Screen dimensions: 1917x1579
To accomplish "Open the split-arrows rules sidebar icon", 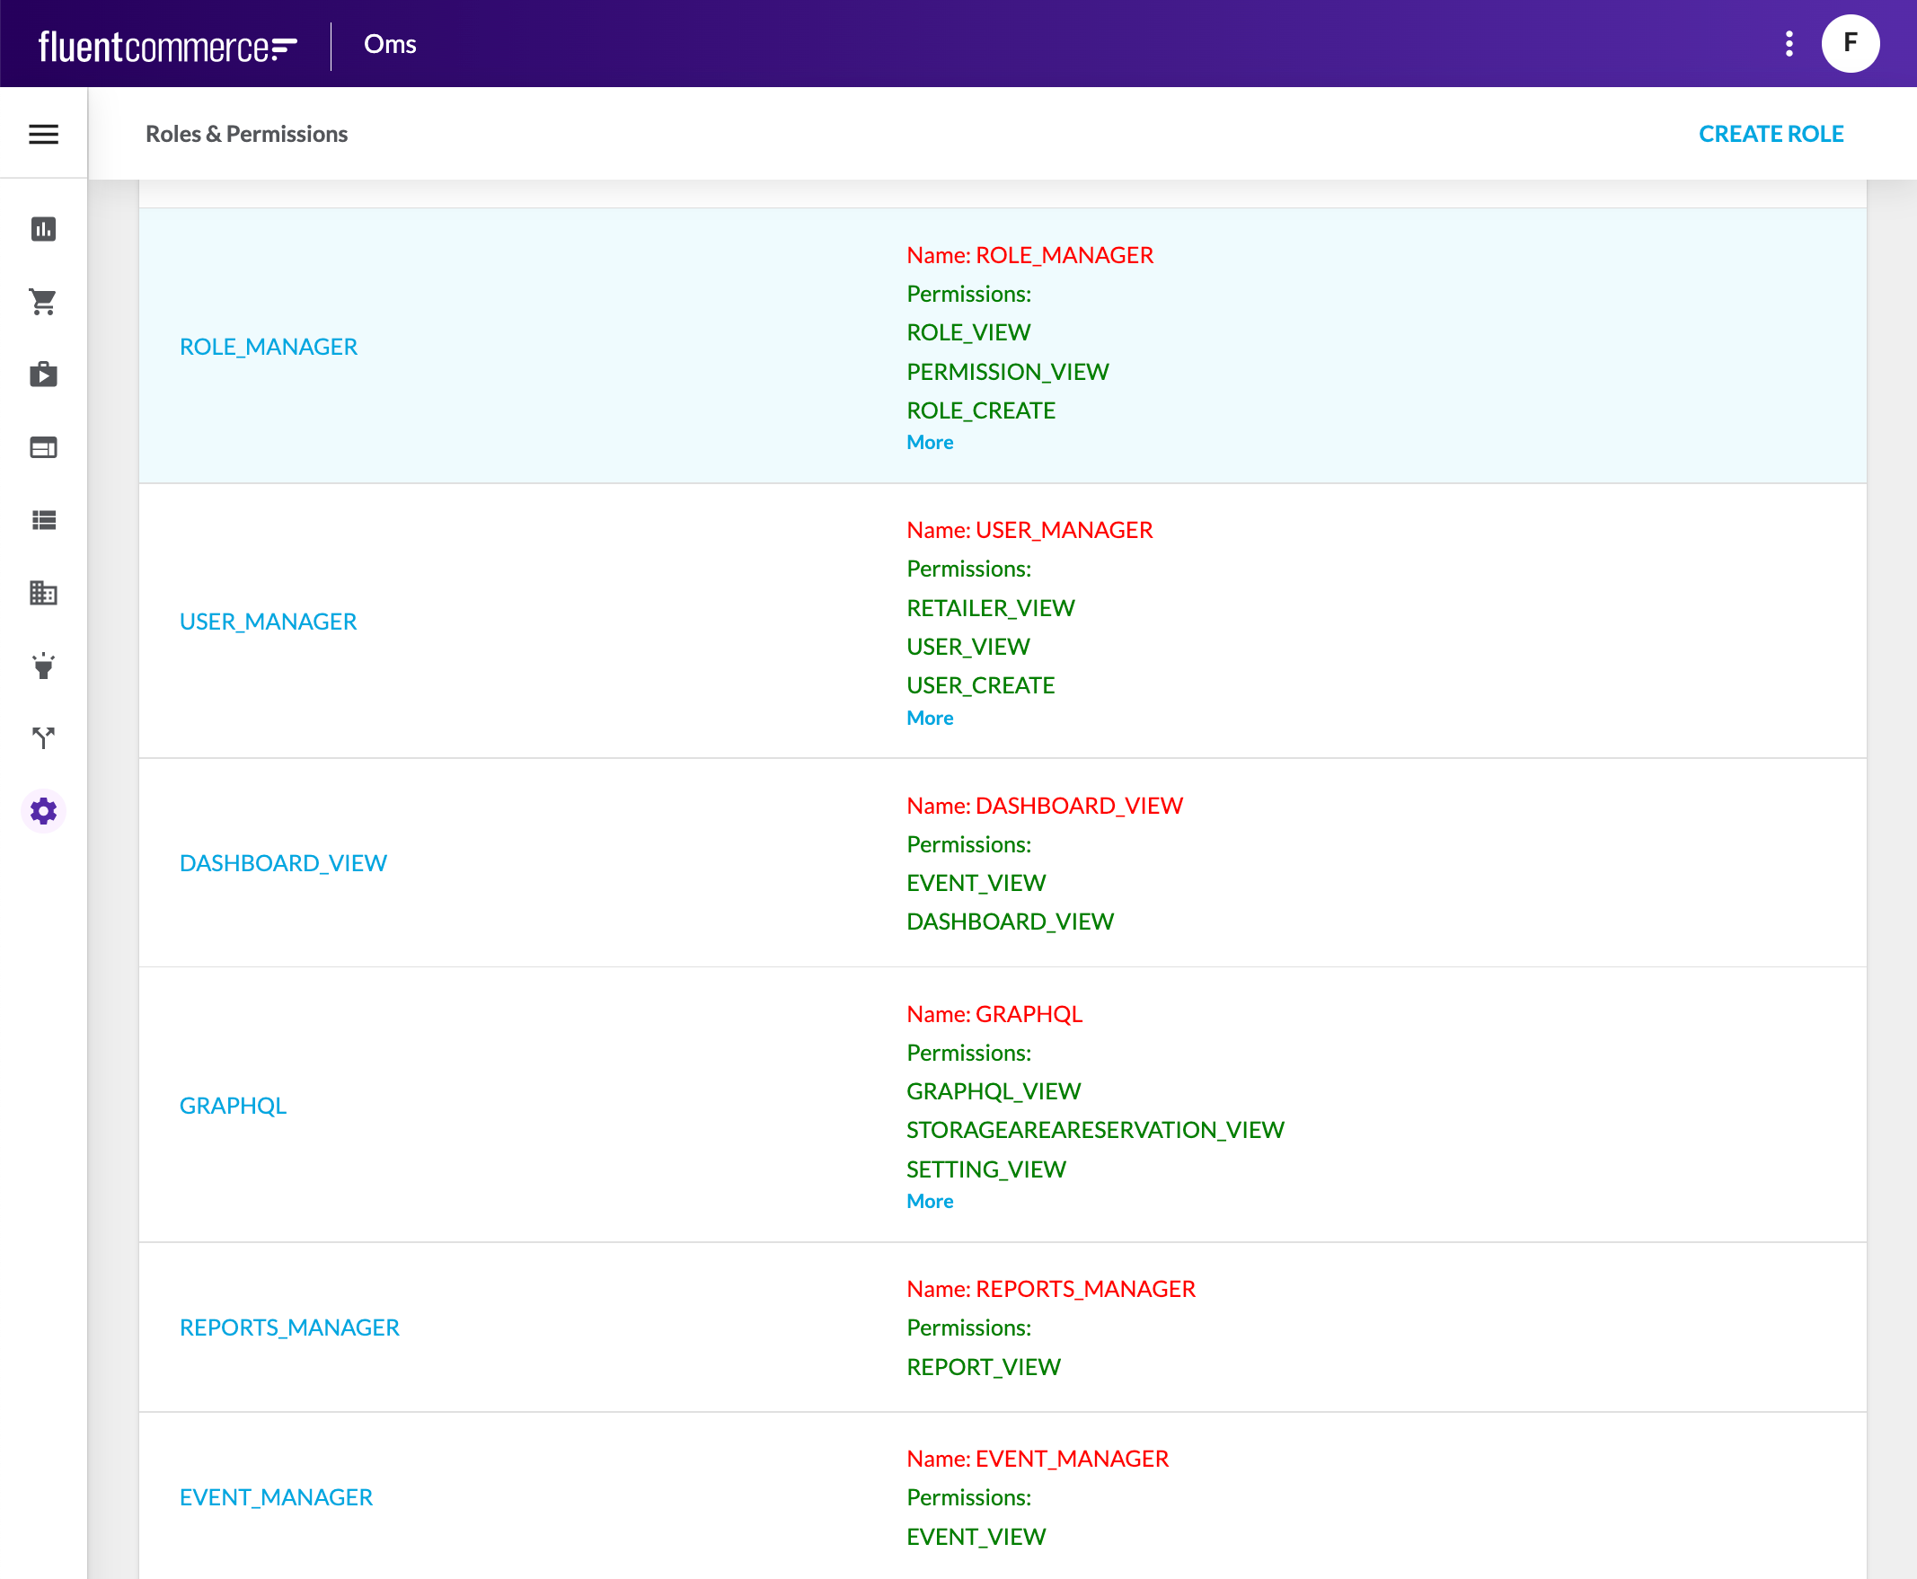I will pyautogui.click(x=44, y=737).
